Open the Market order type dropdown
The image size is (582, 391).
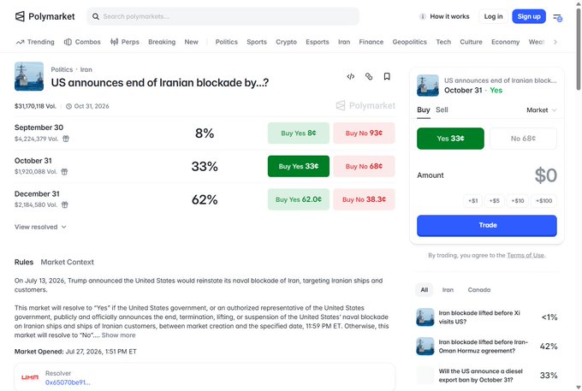(541, 110)
